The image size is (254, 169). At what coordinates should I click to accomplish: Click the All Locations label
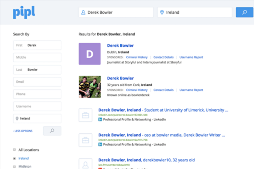[x=29, y=150]
